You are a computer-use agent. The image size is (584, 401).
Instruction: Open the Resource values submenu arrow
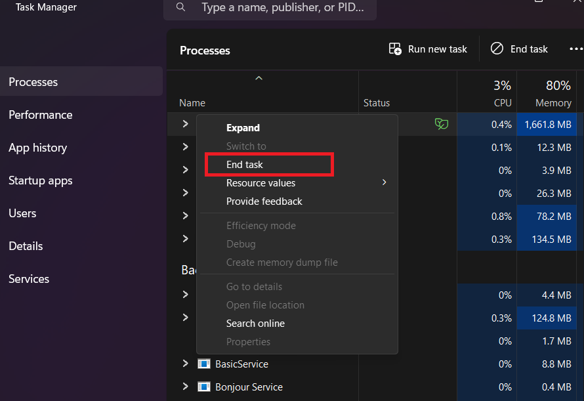pyautogui.click(x=385, y=182)
